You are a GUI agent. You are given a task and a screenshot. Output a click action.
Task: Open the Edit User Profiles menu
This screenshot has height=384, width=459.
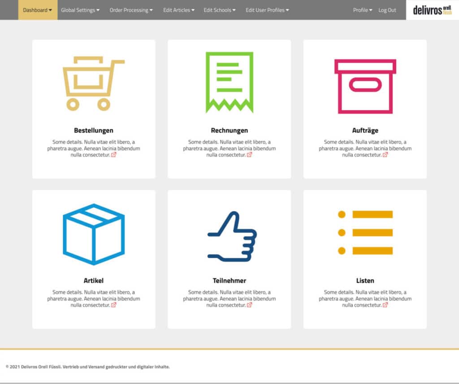coord(267,10)
